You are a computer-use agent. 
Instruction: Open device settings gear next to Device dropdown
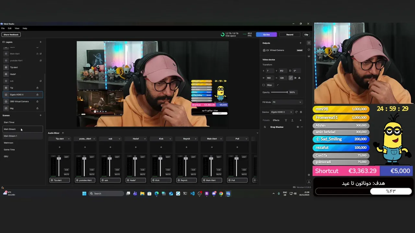[301, 112]
